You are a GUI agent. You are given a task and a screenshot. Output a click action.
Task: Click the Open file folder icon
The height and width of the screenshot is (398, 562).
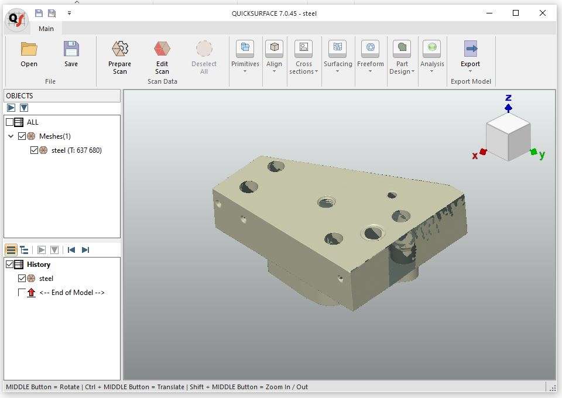coord(29,49)
